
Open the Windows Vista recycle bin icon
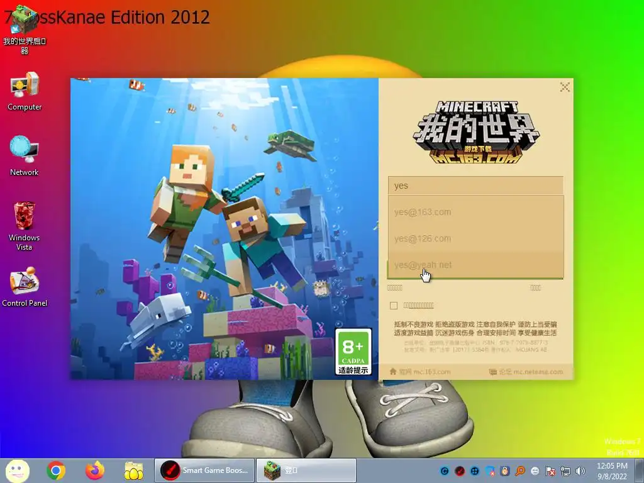pos(25,226)
